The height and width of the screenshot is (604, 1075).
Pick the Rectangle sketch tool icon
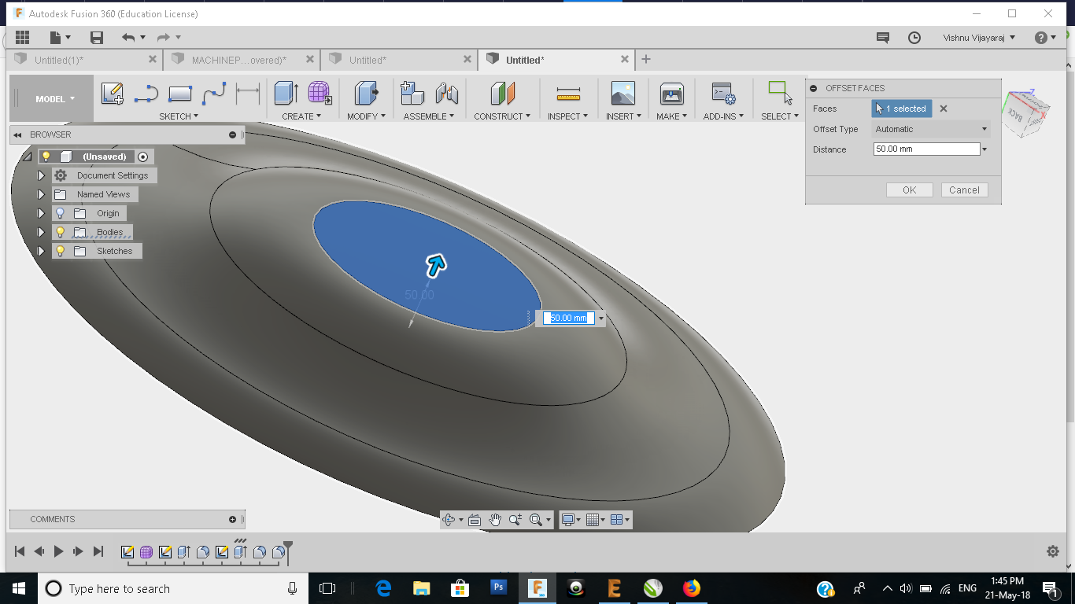(180, 94)
